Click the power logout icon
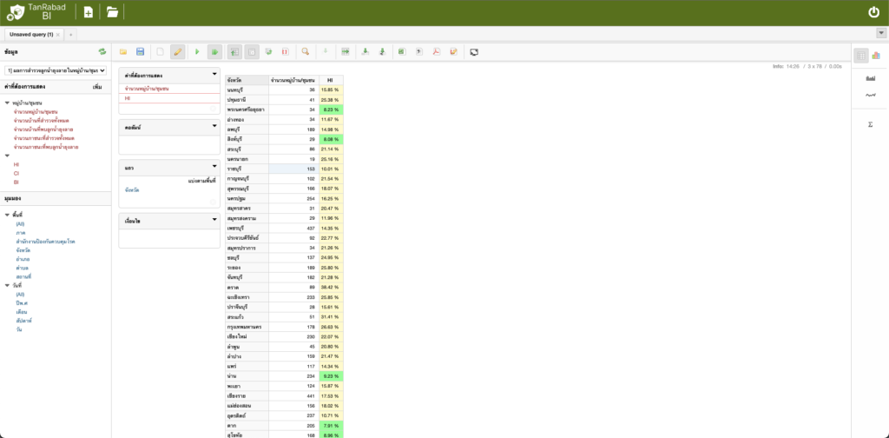 click(x=873, y=12)
